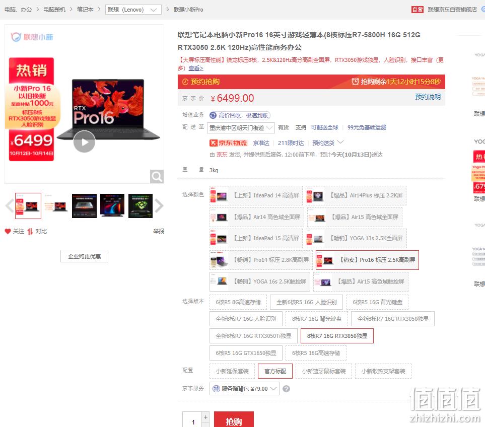Click the 联想小新 brand logo
This screenshot has height=427, width=485.
(x=32, y=37)
